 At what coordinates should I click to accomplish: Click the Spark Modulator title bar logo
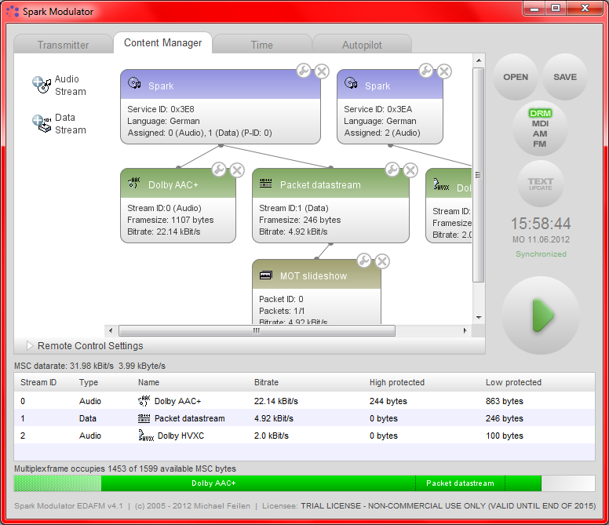pyautogui.click(x=13, y=11)
